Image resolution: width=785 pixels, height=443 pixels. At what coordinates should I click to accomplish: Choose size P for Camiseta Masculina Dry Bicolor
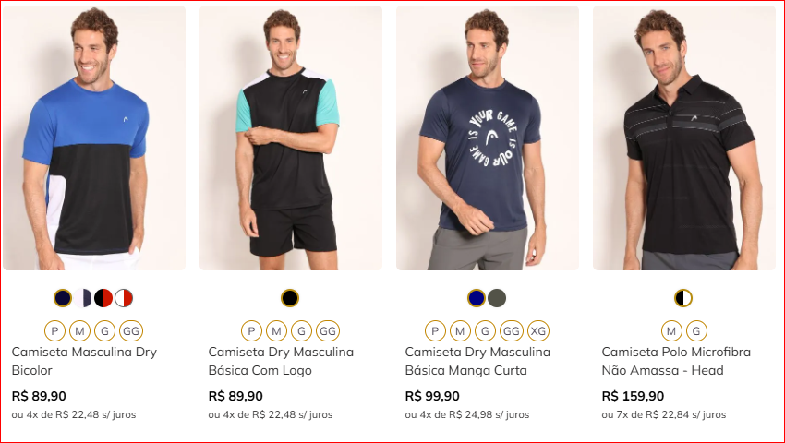(x=55, y=331)
